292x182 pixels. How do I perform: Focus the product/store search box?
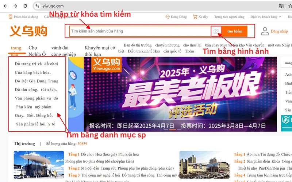[x=140, y=31]
